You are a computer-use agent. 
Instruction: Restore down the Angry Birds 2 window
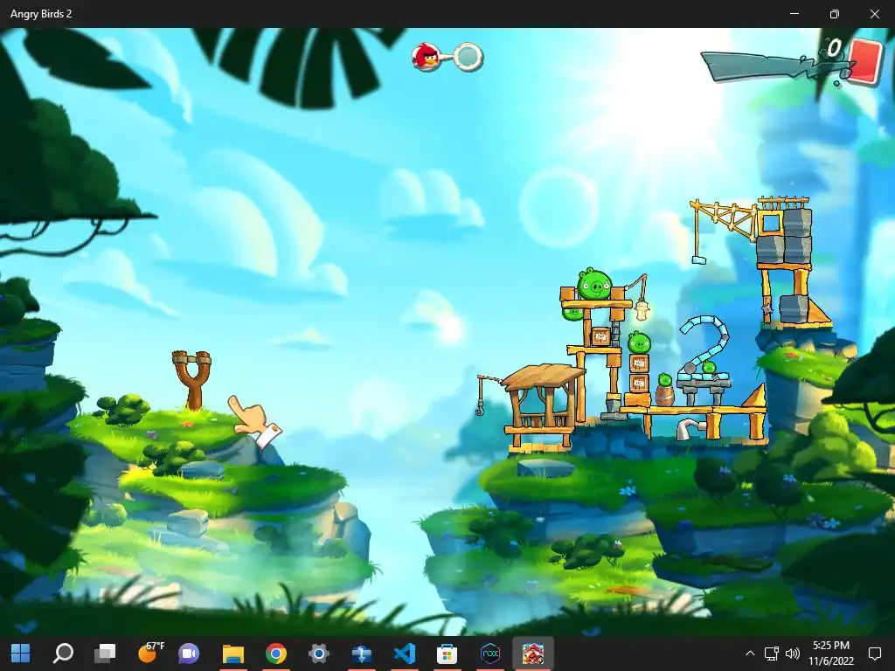tap(835, 14)
